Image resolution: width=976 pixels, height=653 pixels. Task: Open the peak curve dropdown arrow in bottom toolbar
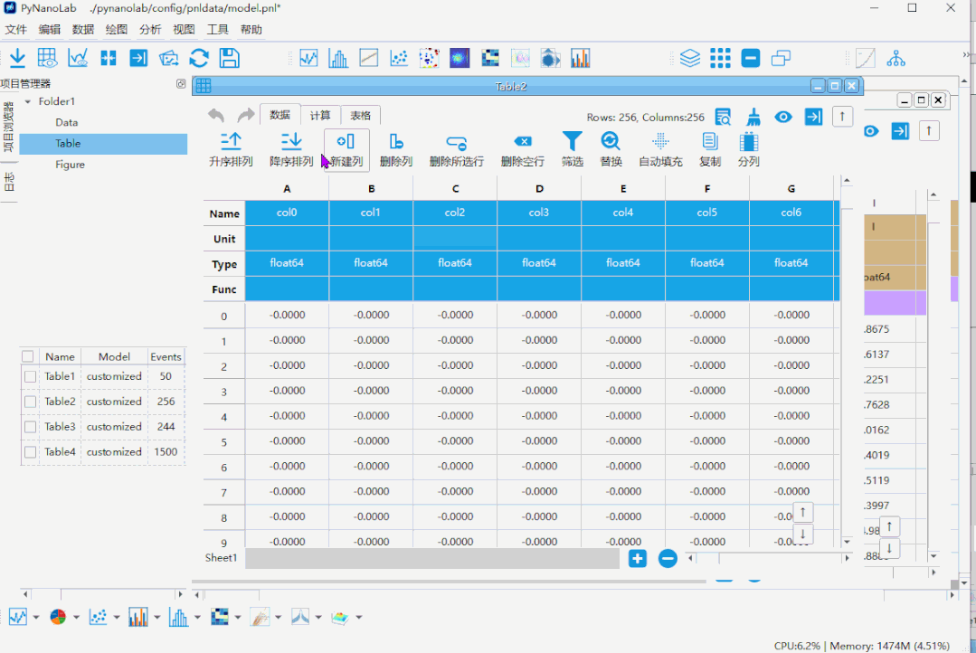318,618
